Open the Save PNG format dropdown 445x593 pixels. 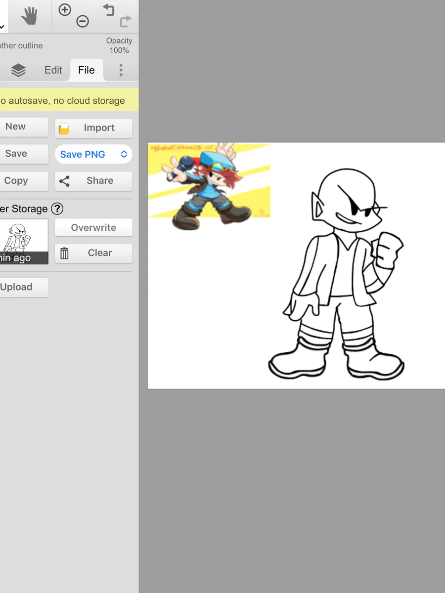click(93, 154)
